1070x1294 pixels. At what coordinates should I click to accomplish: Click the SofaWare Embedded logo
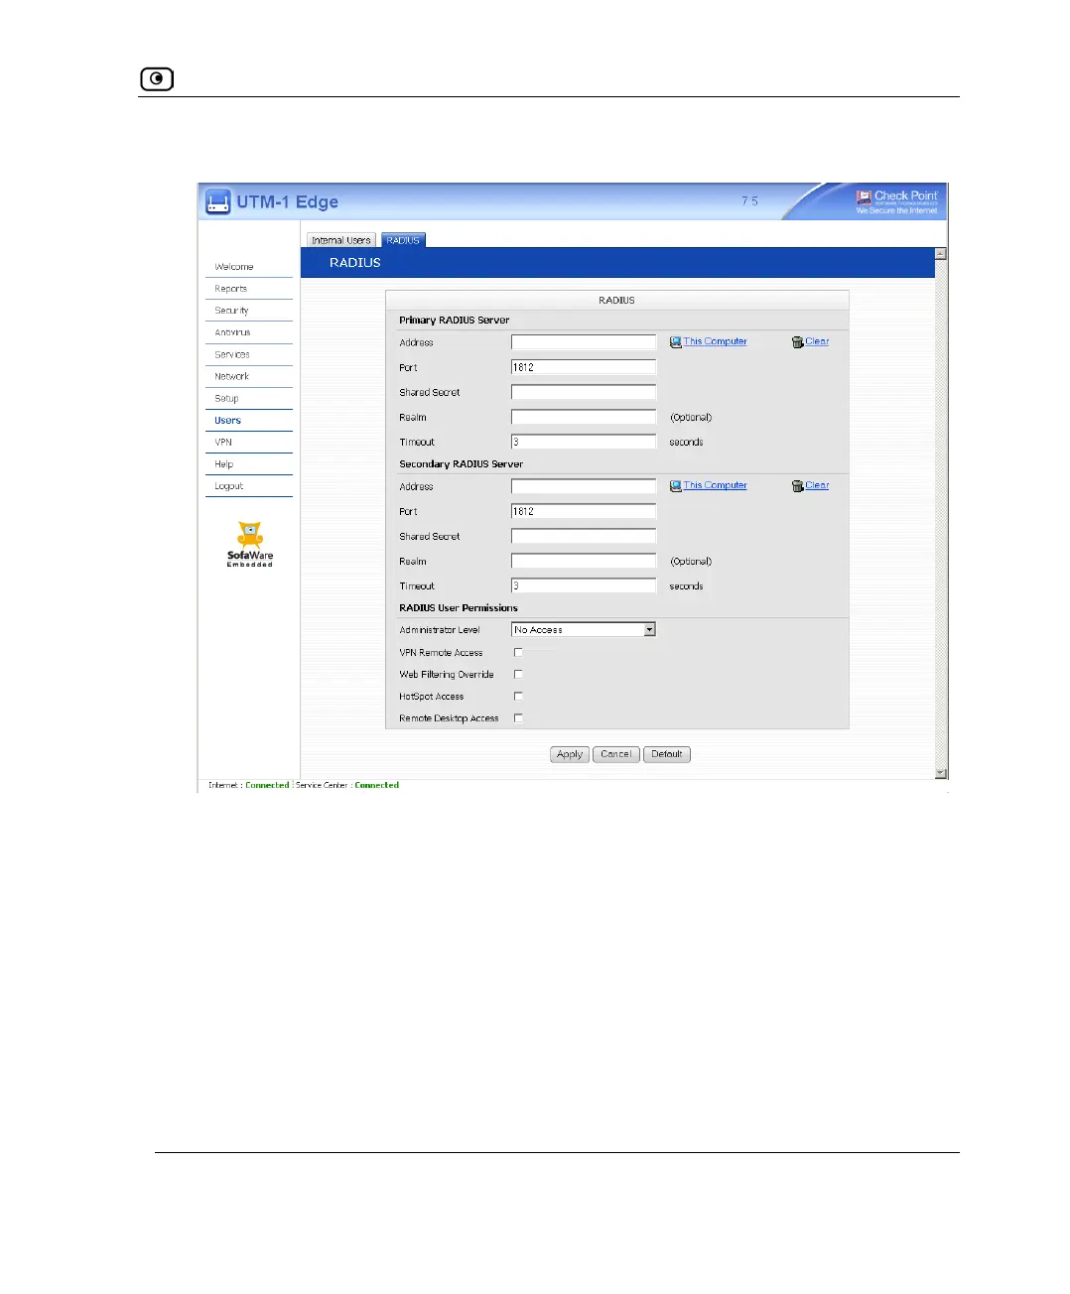tap(250, 544)
